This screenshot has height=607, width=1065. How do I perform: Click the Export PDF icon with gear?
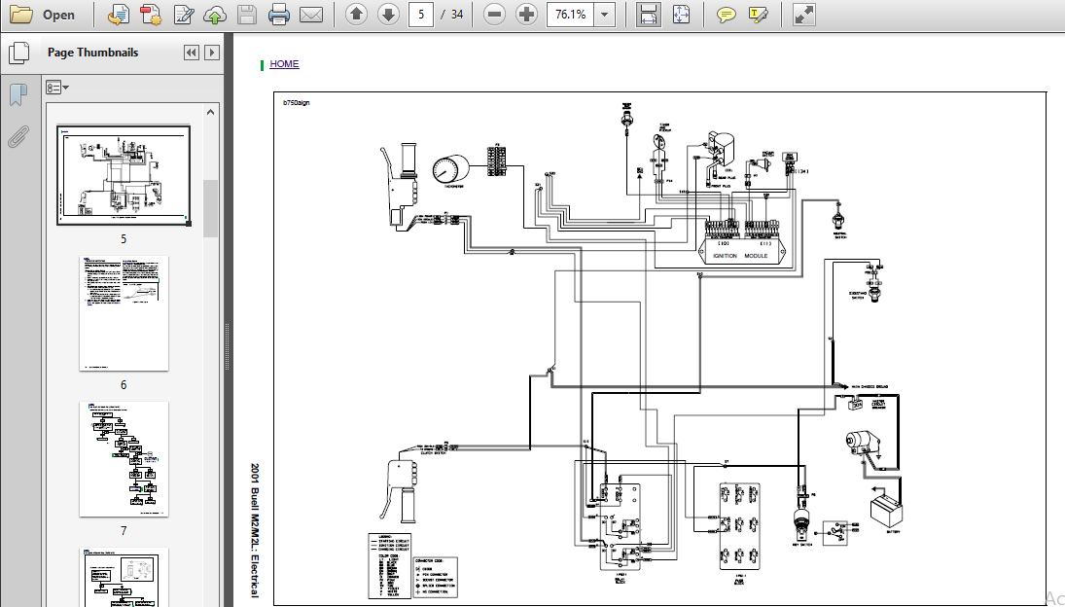point(151,15)
